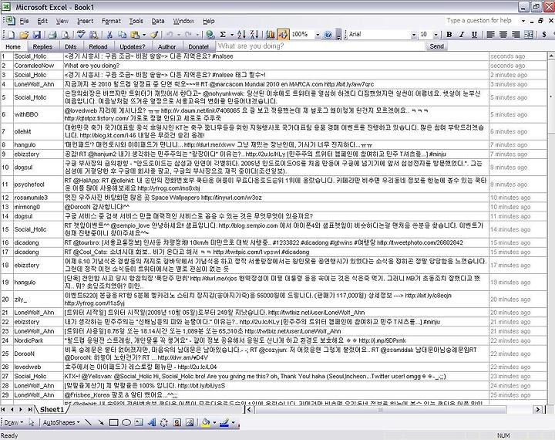Activate the Format Painter brush

[x=154, y=35]
